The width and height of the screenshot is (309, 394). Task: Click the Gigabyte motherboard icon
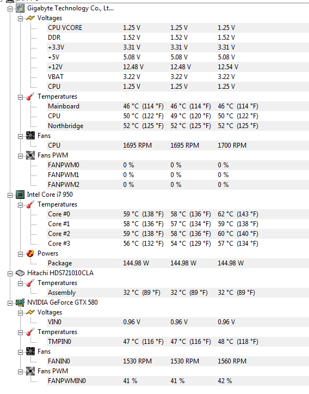[x=20, y=8]
